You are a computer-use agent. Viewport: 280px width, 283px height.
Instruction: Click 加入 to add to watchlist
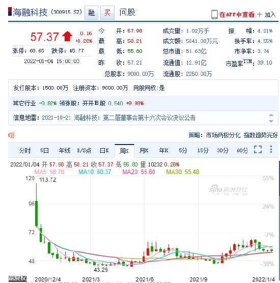[270, 15]
